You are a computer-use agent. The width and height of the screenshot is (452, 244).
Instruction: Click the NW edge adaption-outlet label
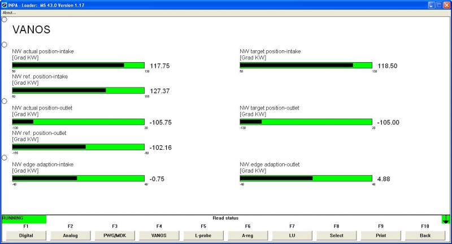pyautogui.click(x=270, y=164)
